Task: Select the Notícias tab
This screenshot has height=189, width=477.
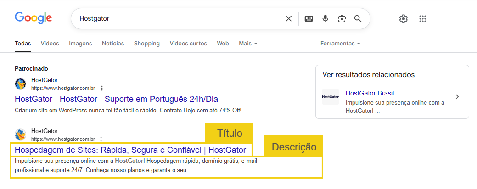Action: coord(113,44)
